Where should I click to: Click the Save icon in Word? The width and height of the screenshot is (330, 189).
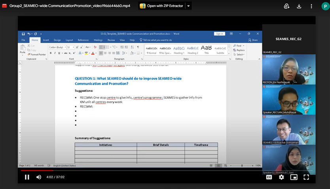pos(23,34)
